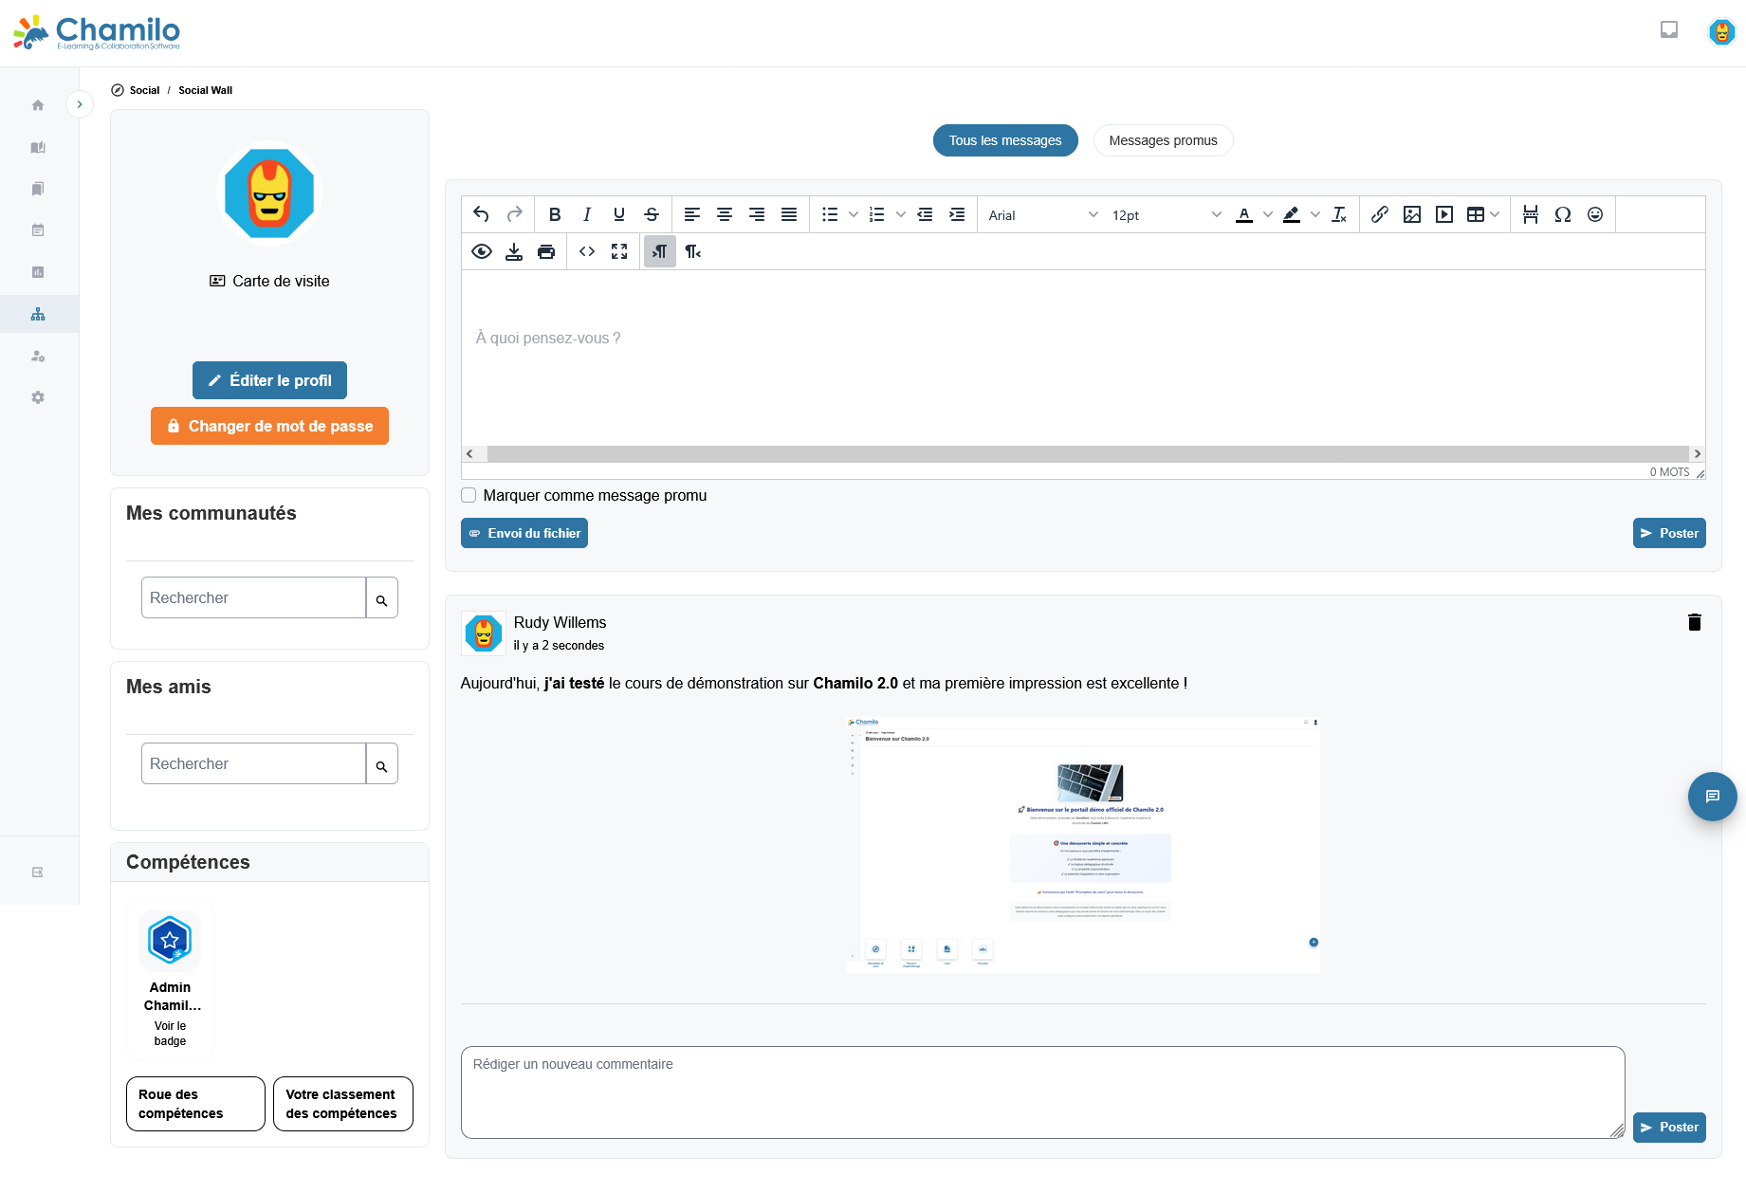Select the Tous les messages tab
Image resolution: width=1746 pixels, height=1193 pixels.
point(1004,140)
